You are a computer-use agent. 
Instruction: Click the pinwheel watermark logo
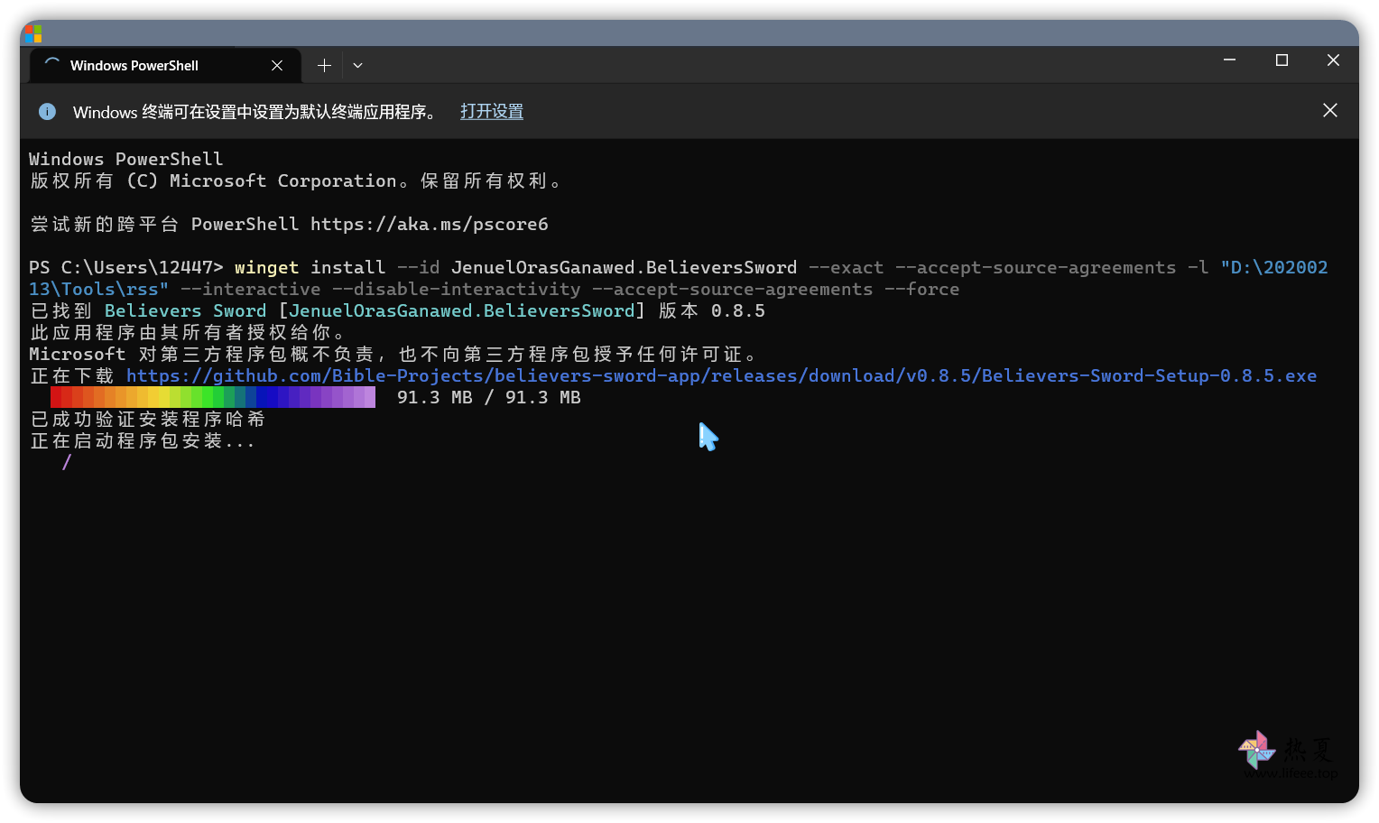pyautogui.click(x=1256, y=749)
